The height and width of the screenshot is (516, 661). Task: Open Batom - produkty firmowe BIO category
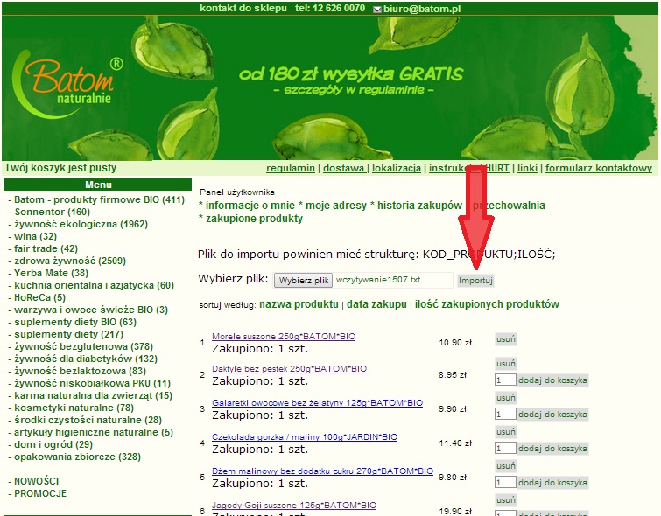(100, 199)
